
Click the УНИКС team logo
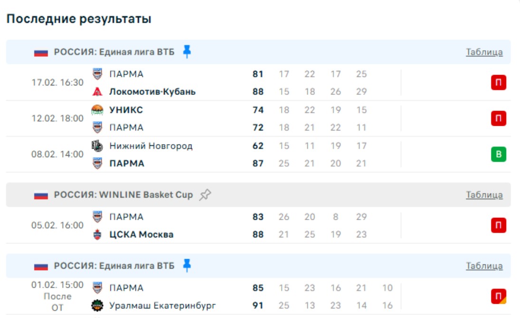[97, 110]
